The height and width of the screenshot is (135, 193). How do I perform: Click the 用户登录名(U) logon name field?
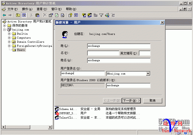click(83, 73)
